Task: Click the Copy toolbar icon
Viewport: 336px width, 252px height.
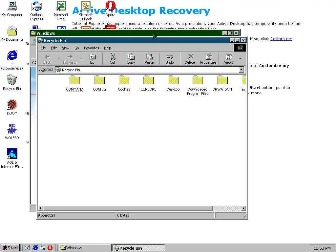Action: pos(131,59)
